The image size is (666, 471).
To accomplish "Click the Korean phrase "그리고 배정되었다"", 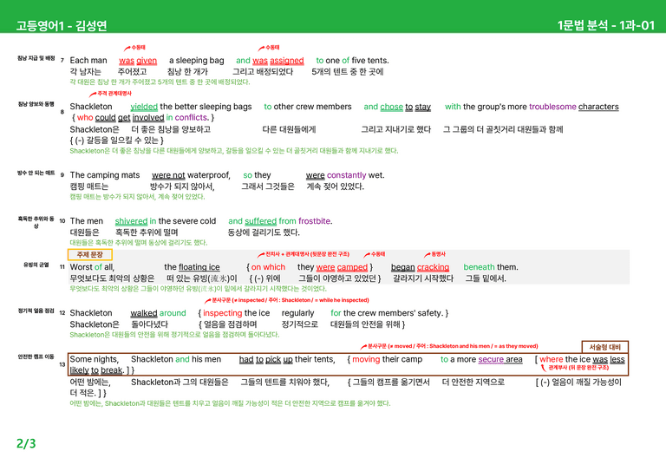I will pos(263,72).
